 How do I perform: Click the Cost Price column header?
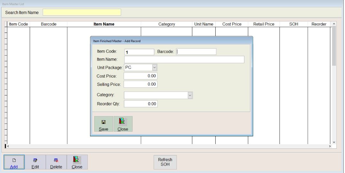[232, 24]
